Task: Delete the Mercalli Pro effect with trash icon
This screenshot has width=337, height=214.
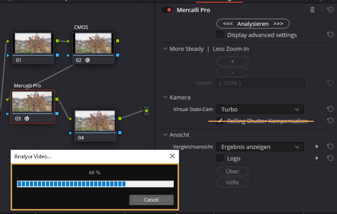Action: [312, 10]
